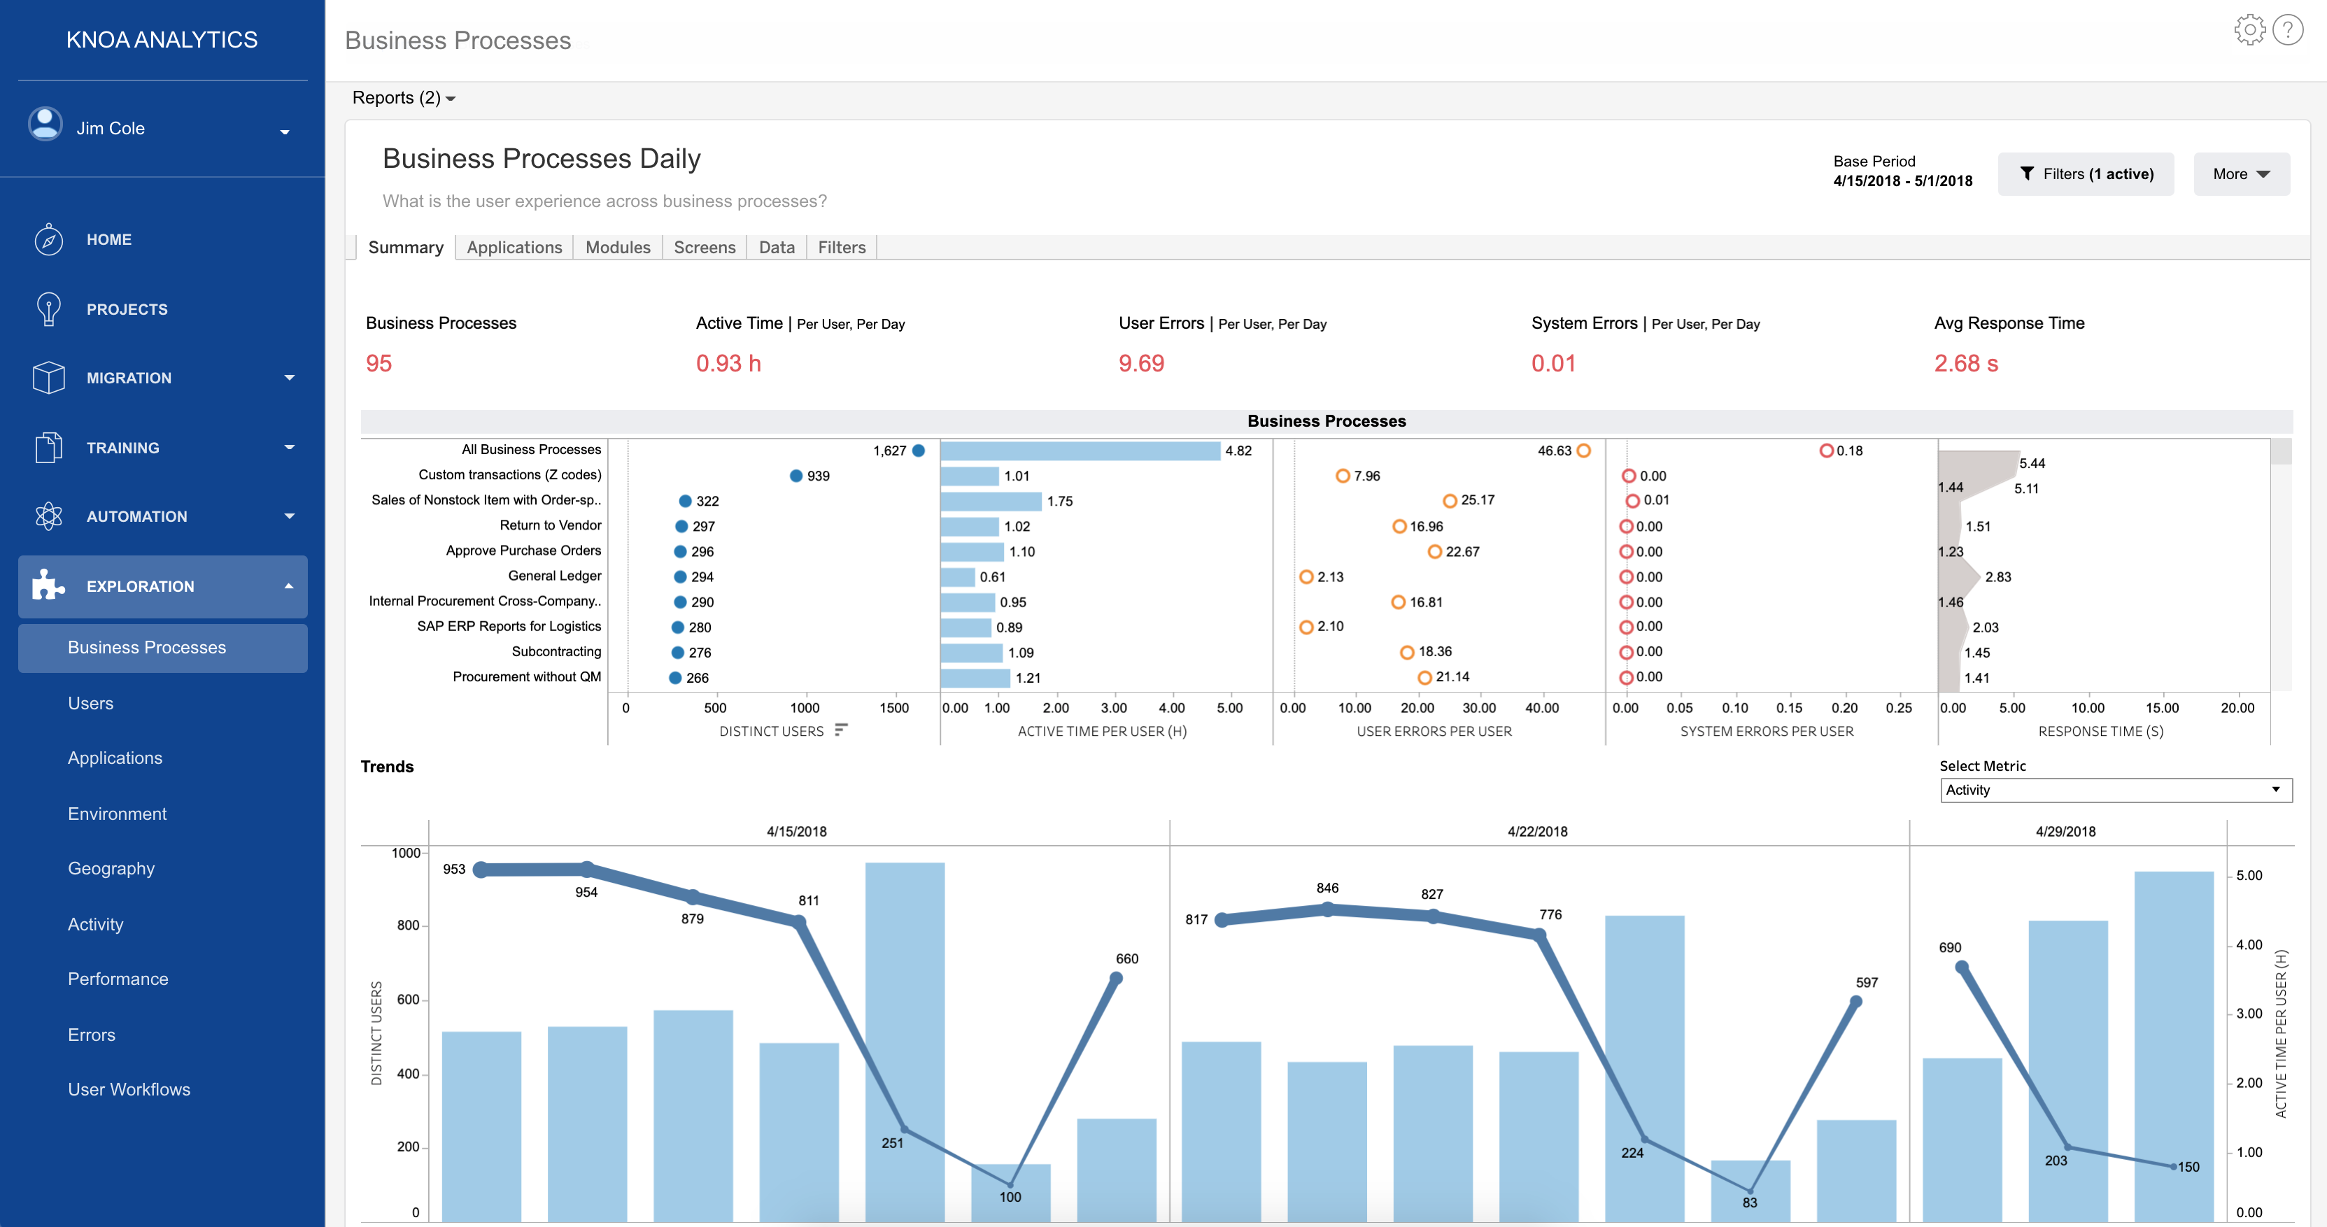Screen dimensions: 2327x1227
Task: Click the Projects lightbulb icon
Action: click(49, 309)
